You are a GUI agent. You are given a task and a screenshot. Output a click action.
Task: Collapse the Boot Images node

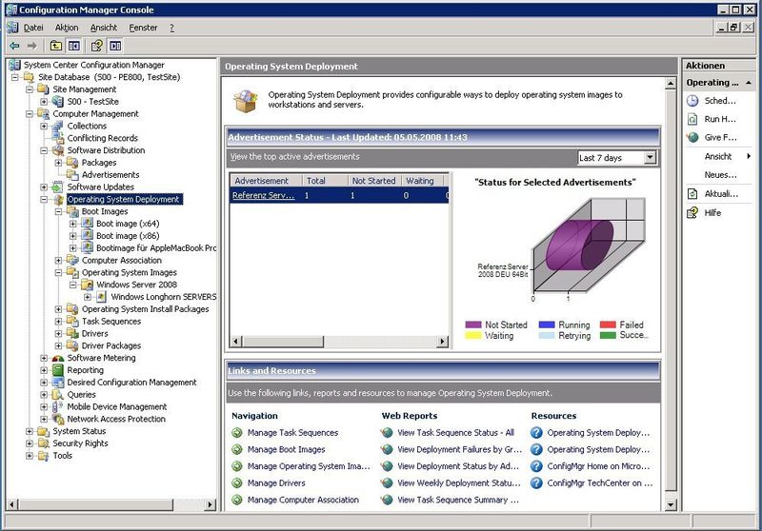point(58,211)
